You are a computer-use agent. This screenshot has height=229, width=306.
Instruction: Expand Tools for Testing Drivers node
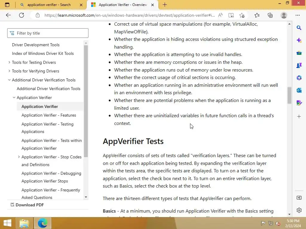coord(9,62)
